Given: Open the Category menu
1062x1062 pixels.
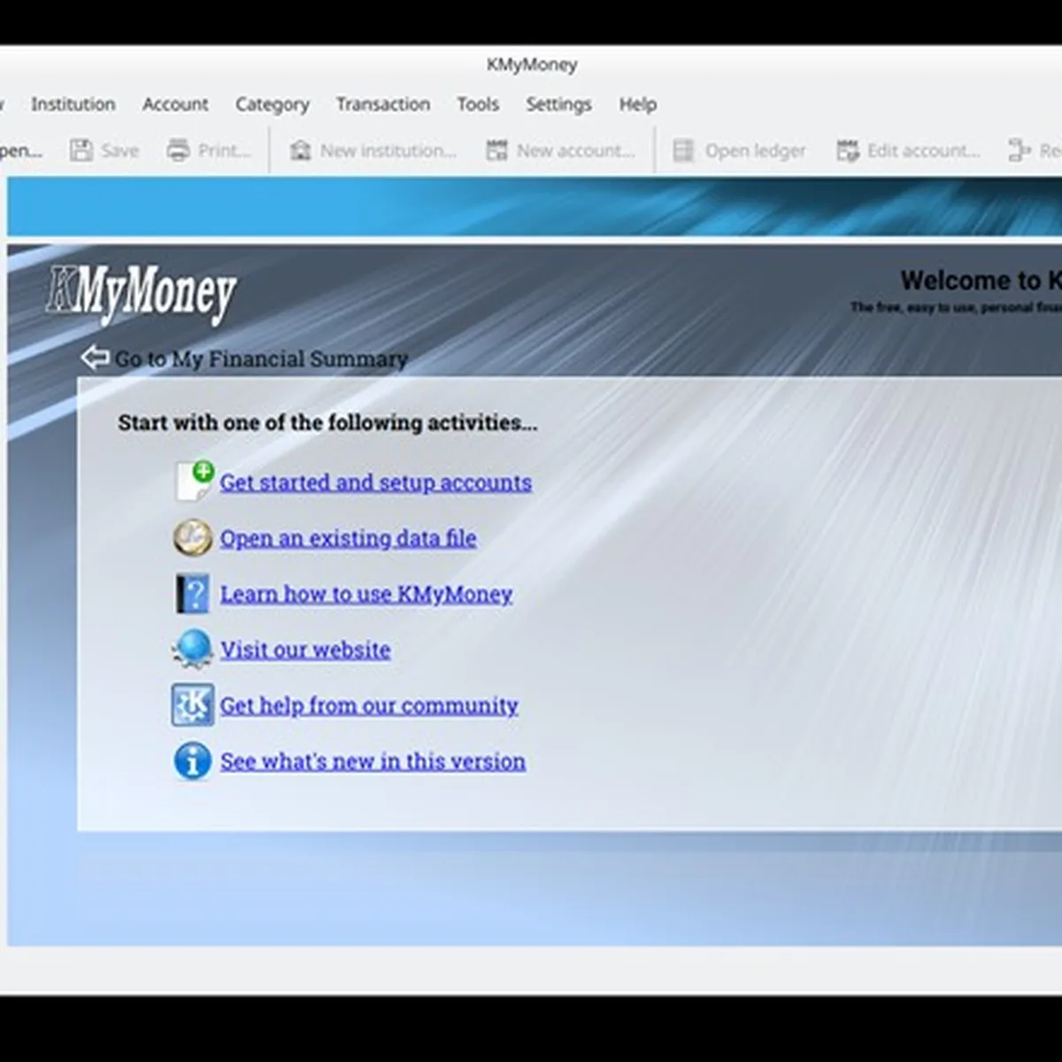Looking at the screenshot, I should pos(273,104).
